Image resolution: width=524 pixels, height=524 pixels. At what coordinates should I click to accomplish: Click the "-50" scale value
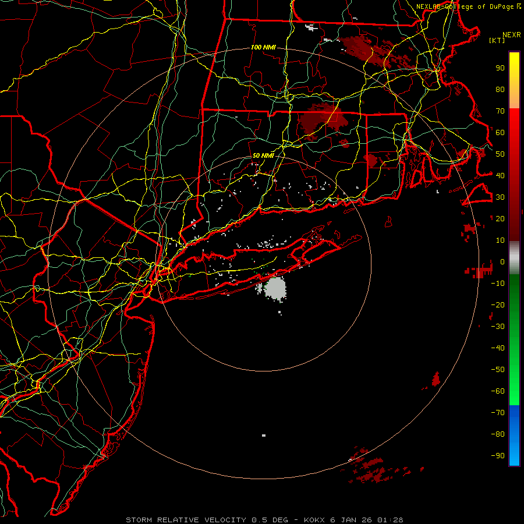(x=498, y=370)
